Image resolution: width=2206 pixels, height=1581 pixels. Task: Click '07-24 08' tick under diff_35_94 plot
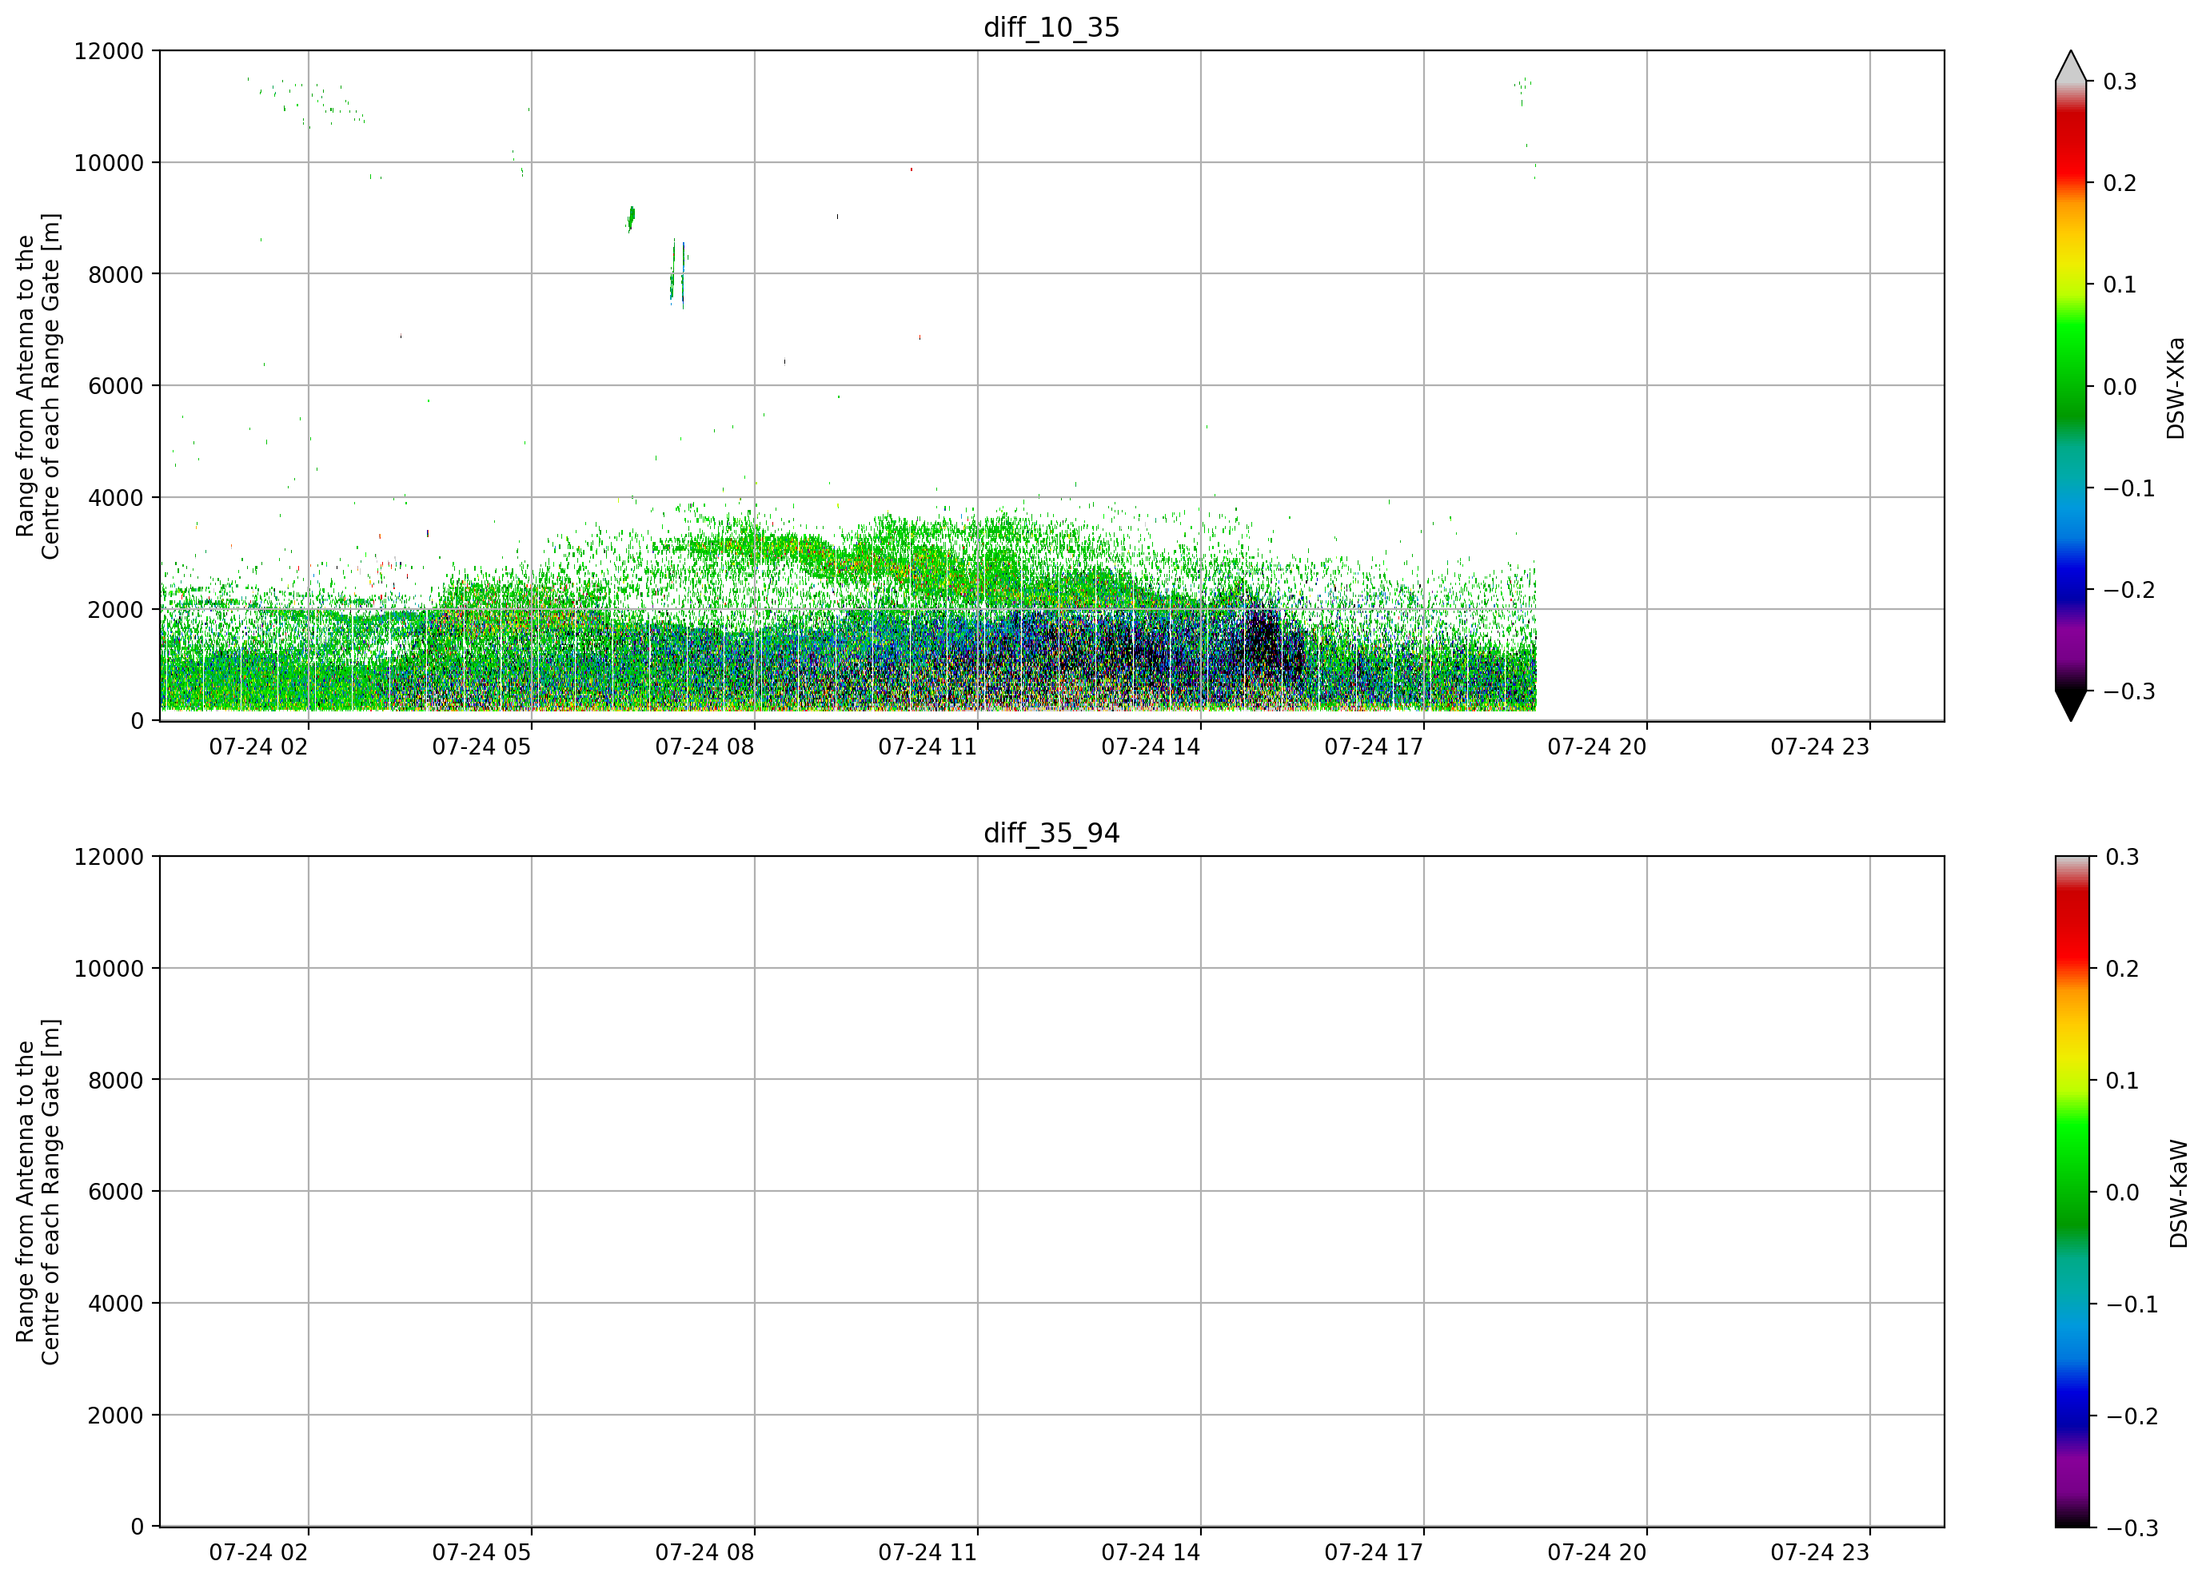tap(705, 1553)
